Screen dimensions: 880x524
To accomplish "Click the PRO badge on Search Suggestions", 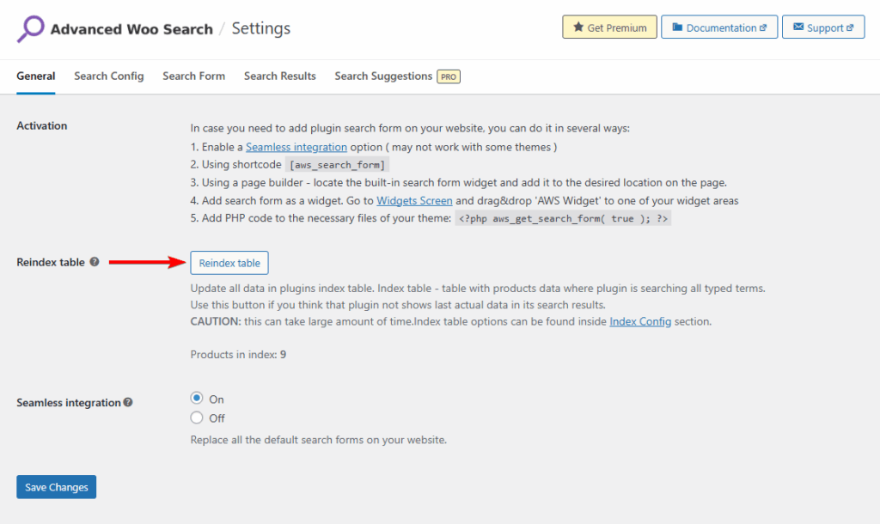I will pyautogui.click(x=449, y=76).
